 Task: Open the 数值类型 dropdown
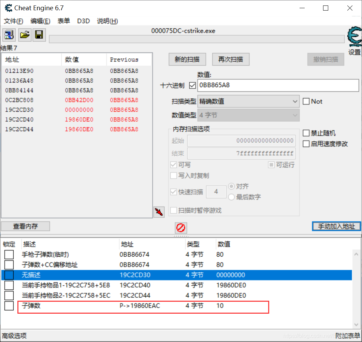coord(248,115)
